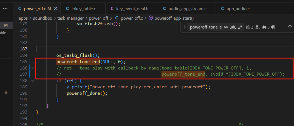This screenshot has width=294, height=126.
Task: Click the poweroff_app_start() symbol breadcrumb
Action: [x=174, y=18]
